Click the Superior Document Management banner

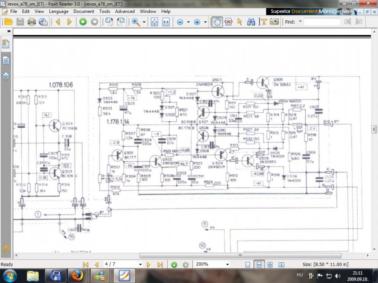coord(311,11)
